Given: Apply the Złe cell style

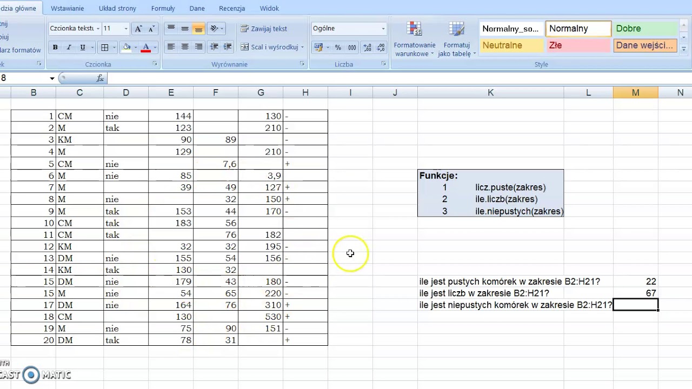Looking at the screenshot, I should tap(578, 45).
